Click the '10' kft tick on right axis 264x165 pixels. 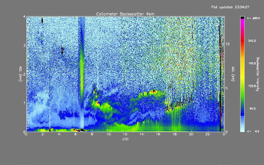(227, 44)
